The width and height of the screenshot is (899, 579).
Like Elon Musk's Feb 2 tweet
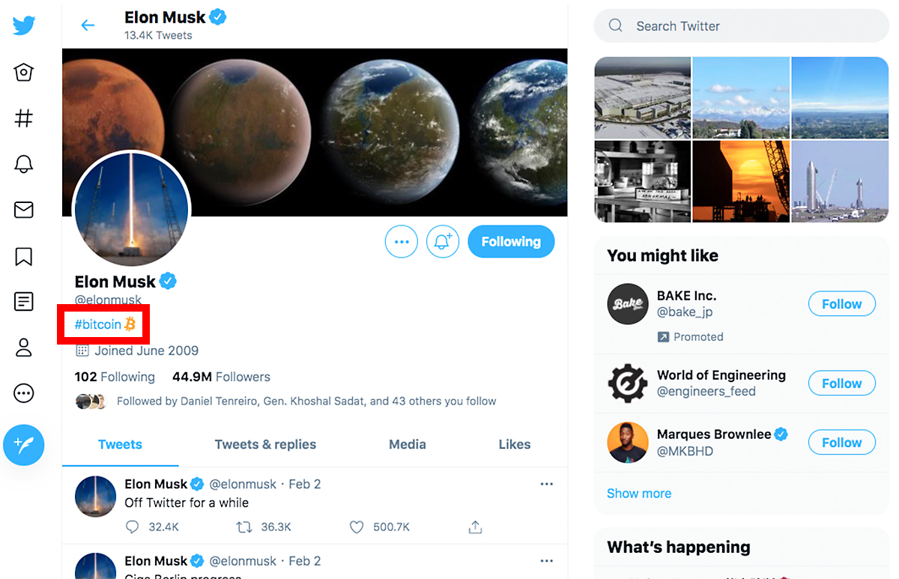click(x=356, y=527)
